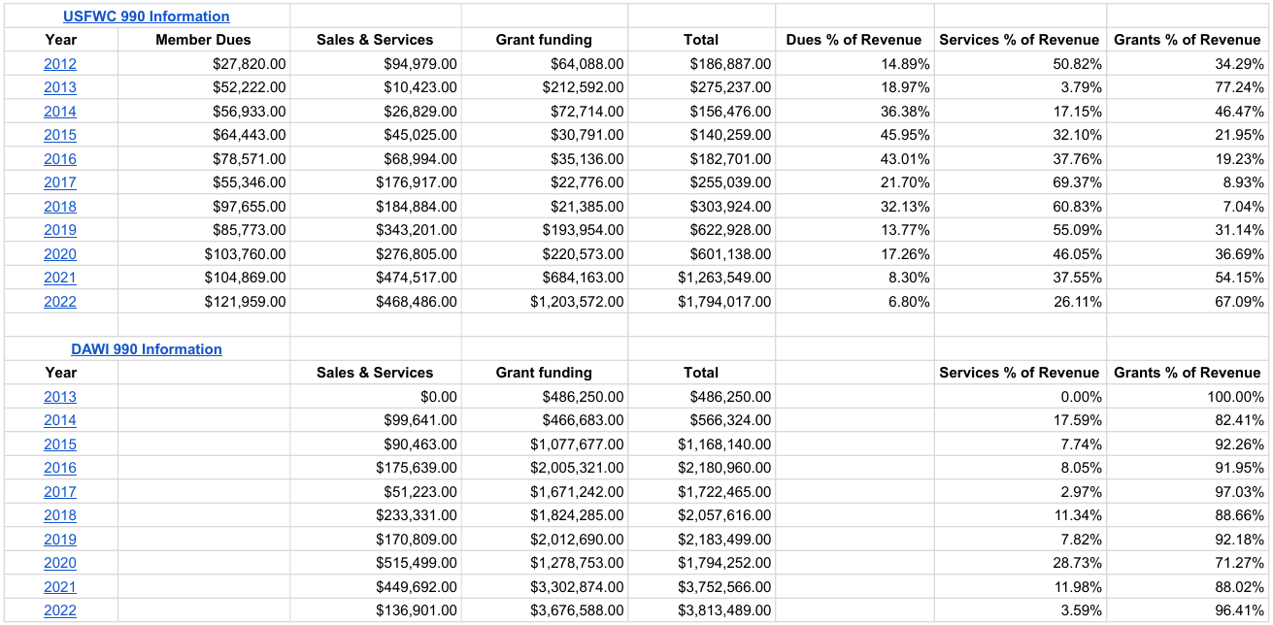Image resolution: width=1273 pixels, height=625 pixels.
Task: Open the DAWI 2013 year link
Action: click(60, 397)
